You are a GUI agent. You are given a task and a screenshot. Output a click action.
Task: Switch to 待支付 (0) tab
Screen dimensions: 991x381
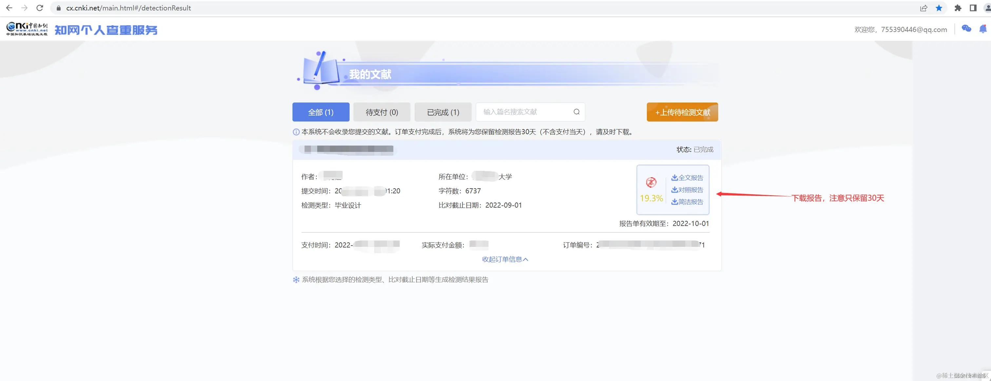[x=382, y=112]
